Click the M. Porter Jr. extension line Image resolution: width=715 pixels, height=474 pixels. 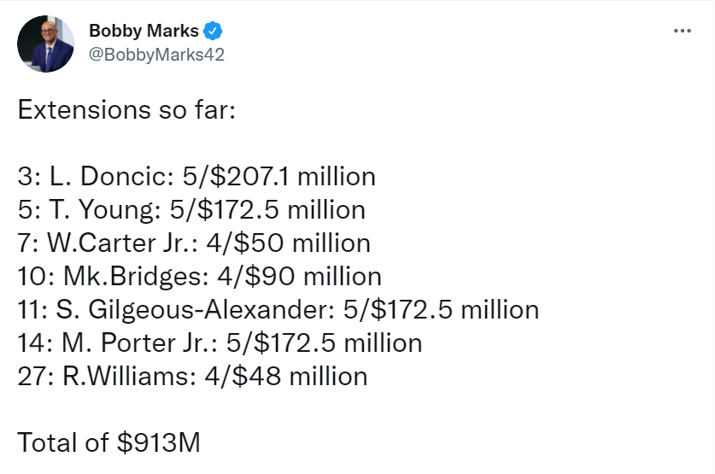pyautogui.click(x=220, y=343)
